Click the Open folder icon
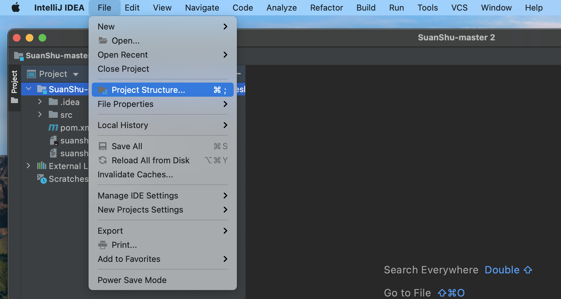Image resolution: width=561 pixels, height=299 pixels. click(x=103, y=40)
